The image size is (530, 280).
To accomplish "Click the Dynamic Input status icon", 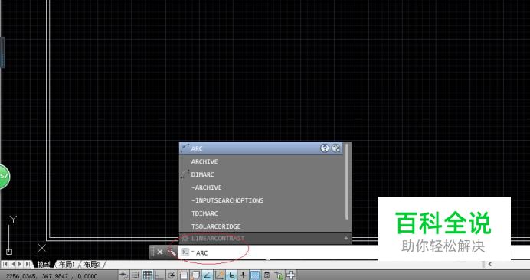I will [231, 275].
